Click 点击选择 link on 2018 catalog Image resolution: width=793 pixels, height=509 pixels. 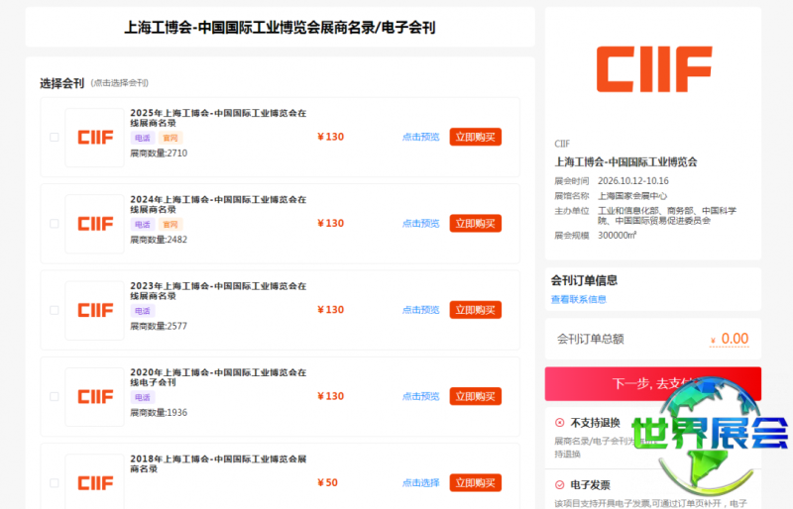point(420,482)
